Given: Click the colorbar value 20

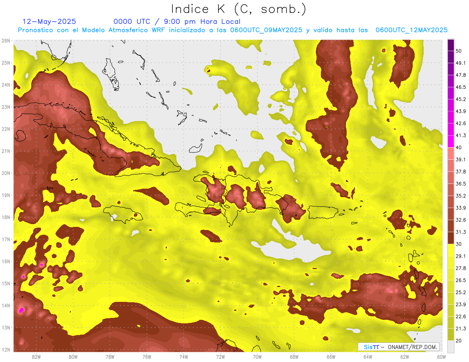Looking at the screenshot, I should [x=459, y=341].
